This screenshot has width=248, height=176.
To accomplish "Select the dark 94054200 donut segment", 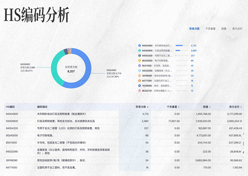I will [66, 52].
